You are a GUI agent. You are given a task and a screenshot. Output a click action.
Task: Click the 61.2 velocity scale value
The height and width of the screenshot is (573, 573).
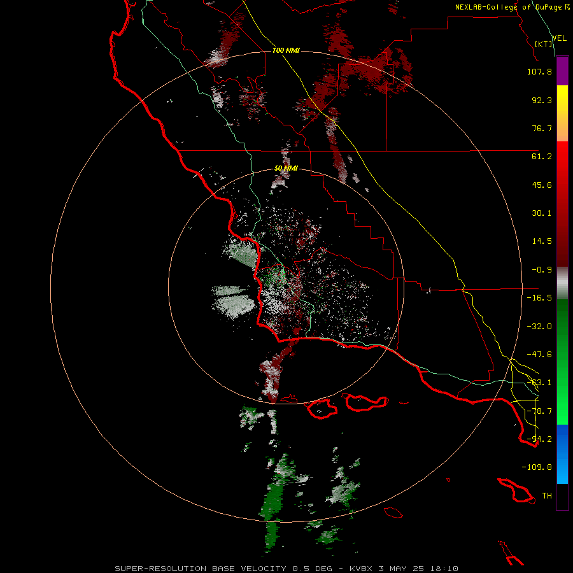coord(542,157)
